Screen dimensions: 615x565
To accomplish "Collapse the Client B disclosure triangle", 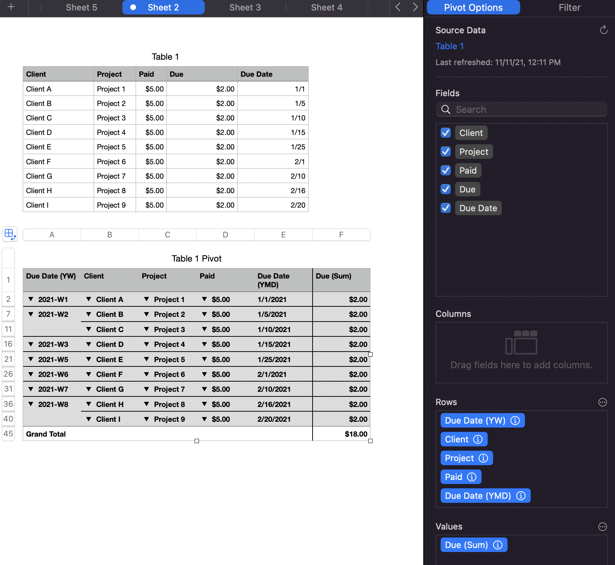I will (x=89, y=314).
